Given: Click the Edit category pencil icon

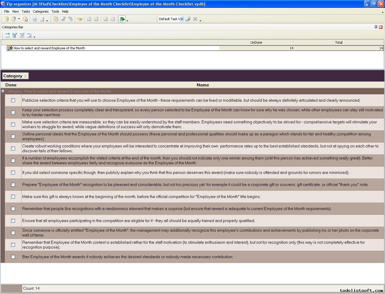Looking at the screenshot, I should coord(22,35).
